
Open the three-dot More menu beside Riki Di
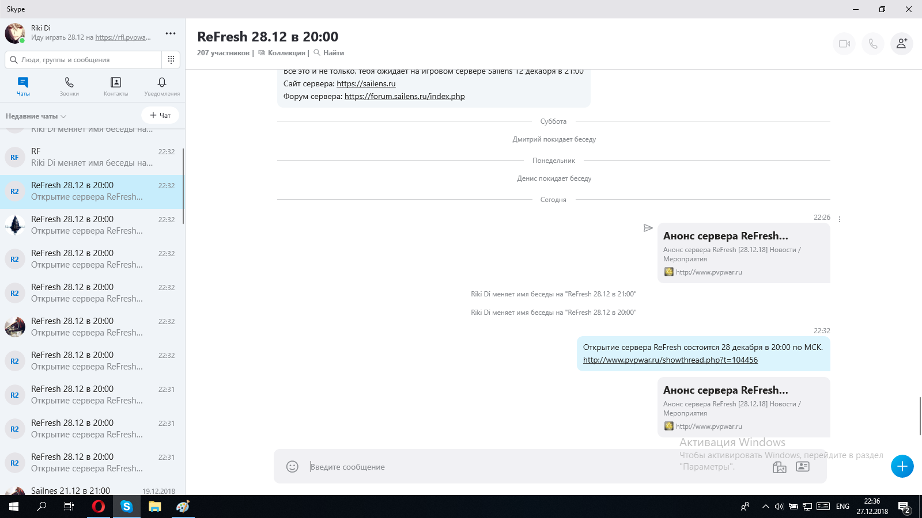click(171, 33)
